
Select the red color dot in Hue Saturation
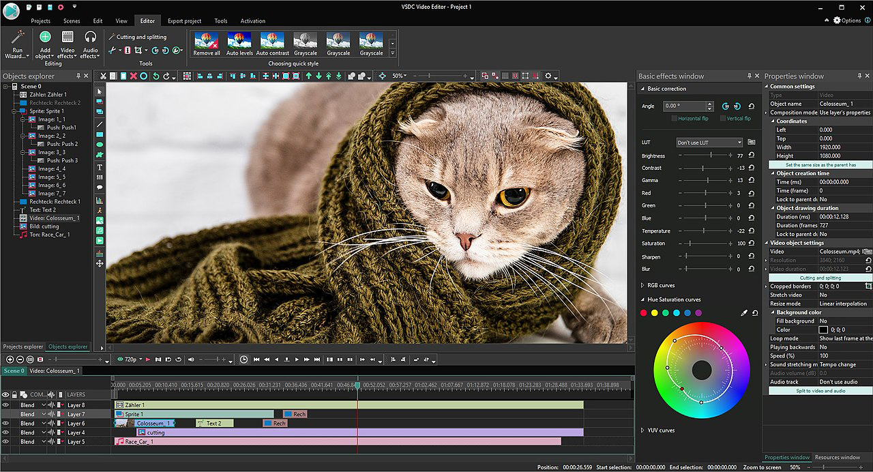[x=643, y=313]
